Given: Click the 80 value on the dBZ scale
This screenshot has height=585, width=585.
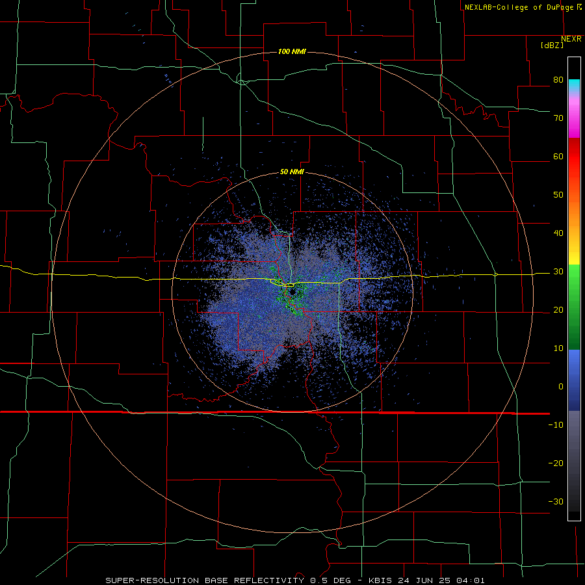Looking at the screenshot, I should tap(558, 79).
